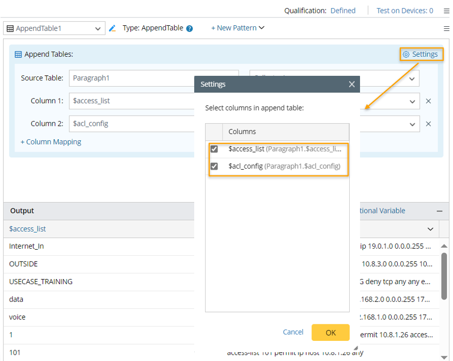Collapse the Output panel with the minus icon
This screenshot has height=361, width=453.
coord(439,211)
